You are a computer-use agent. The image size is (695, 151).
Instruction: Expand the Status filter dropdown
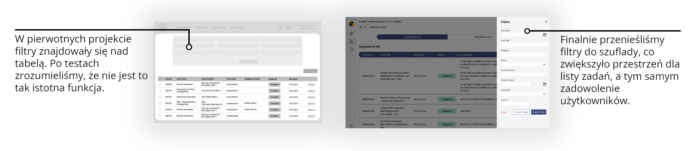tap(544, 64)
